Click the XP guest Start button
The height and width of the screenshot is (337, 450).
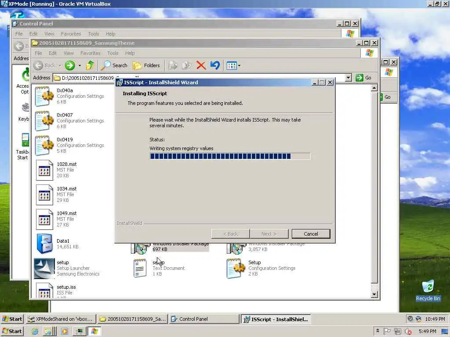(12, 319)
